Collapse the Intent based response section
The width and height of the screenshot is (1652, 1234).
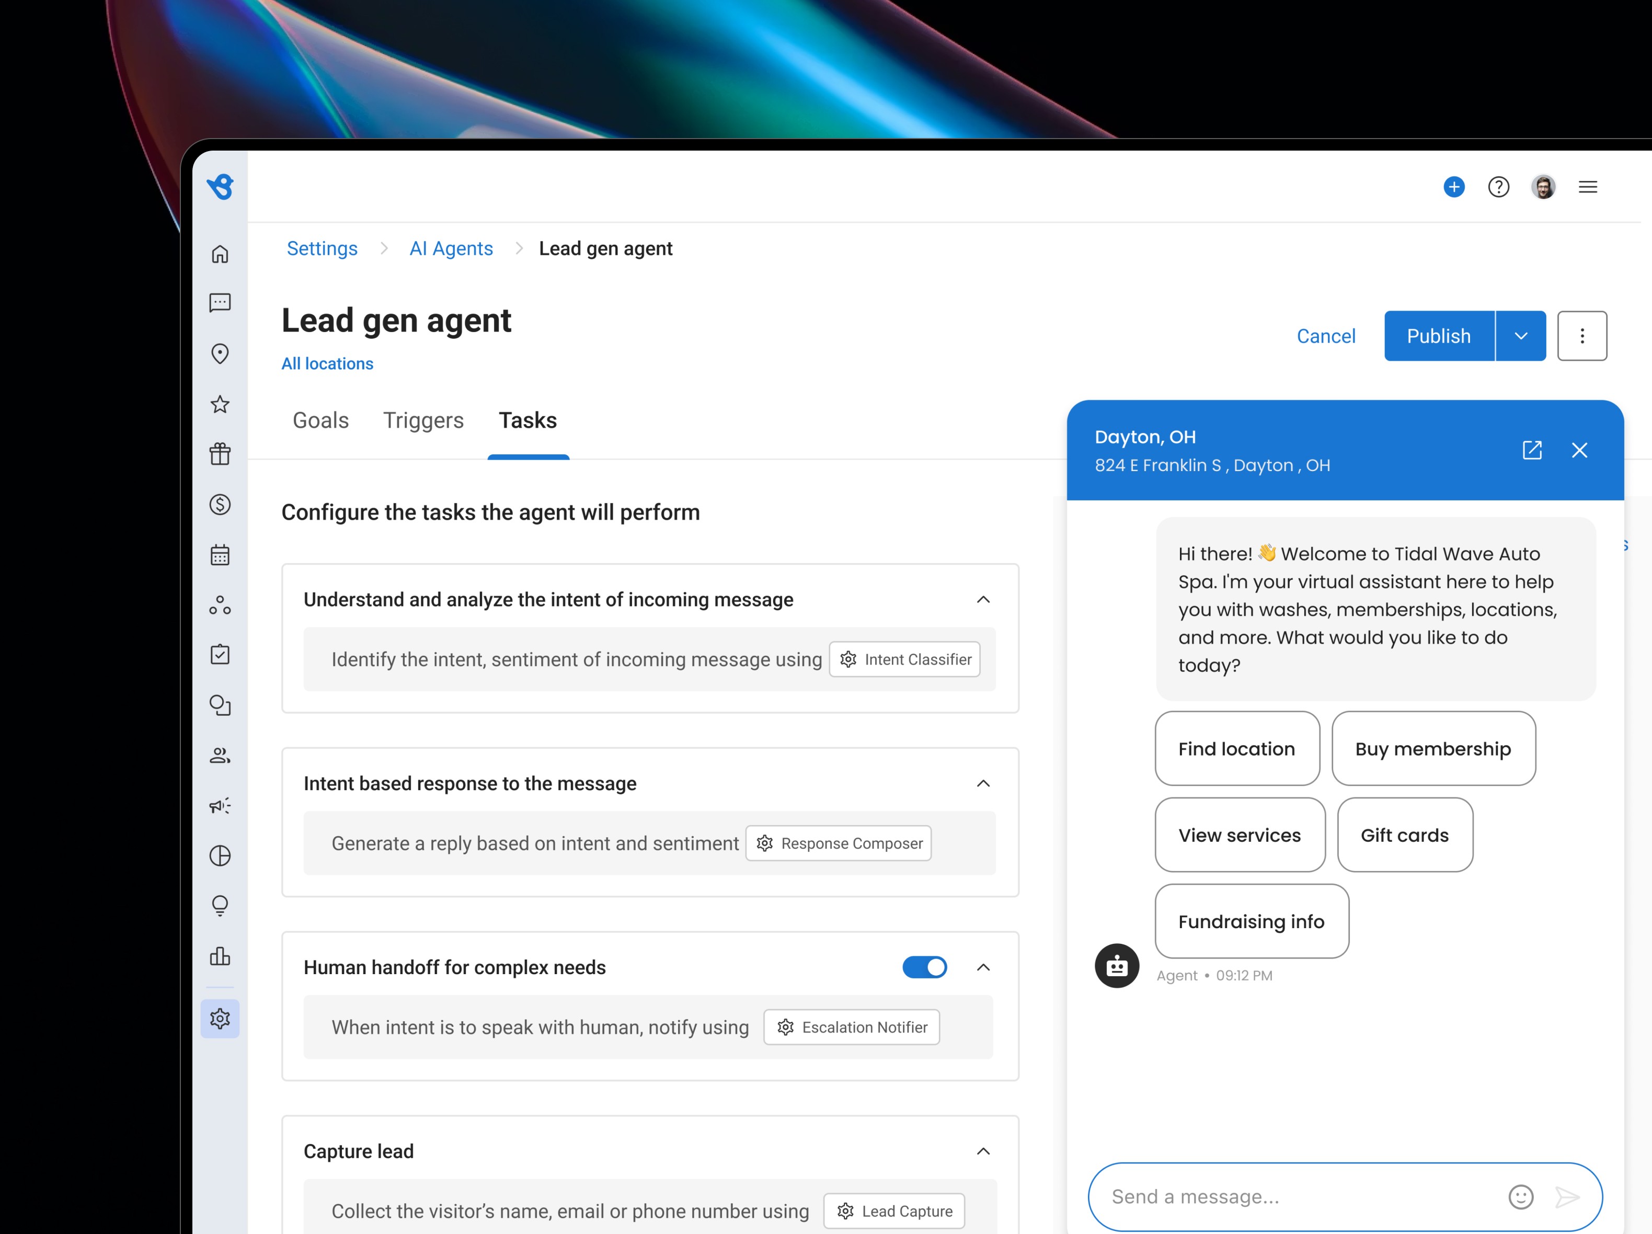[x=983, y=784]
